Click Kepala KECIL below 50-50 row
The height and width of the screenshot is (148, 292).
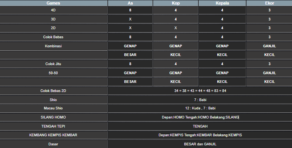click(222, 82)
